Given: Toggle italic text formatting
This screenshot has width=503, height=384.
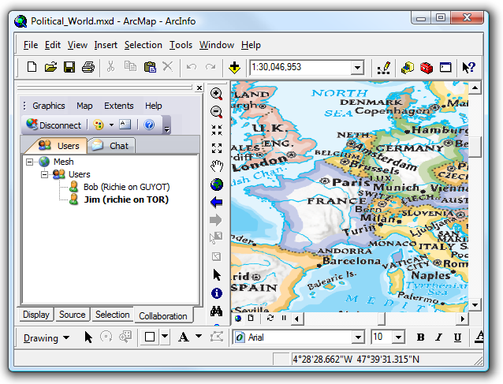Looking at the screenshot, I should (x=439, y=337).
